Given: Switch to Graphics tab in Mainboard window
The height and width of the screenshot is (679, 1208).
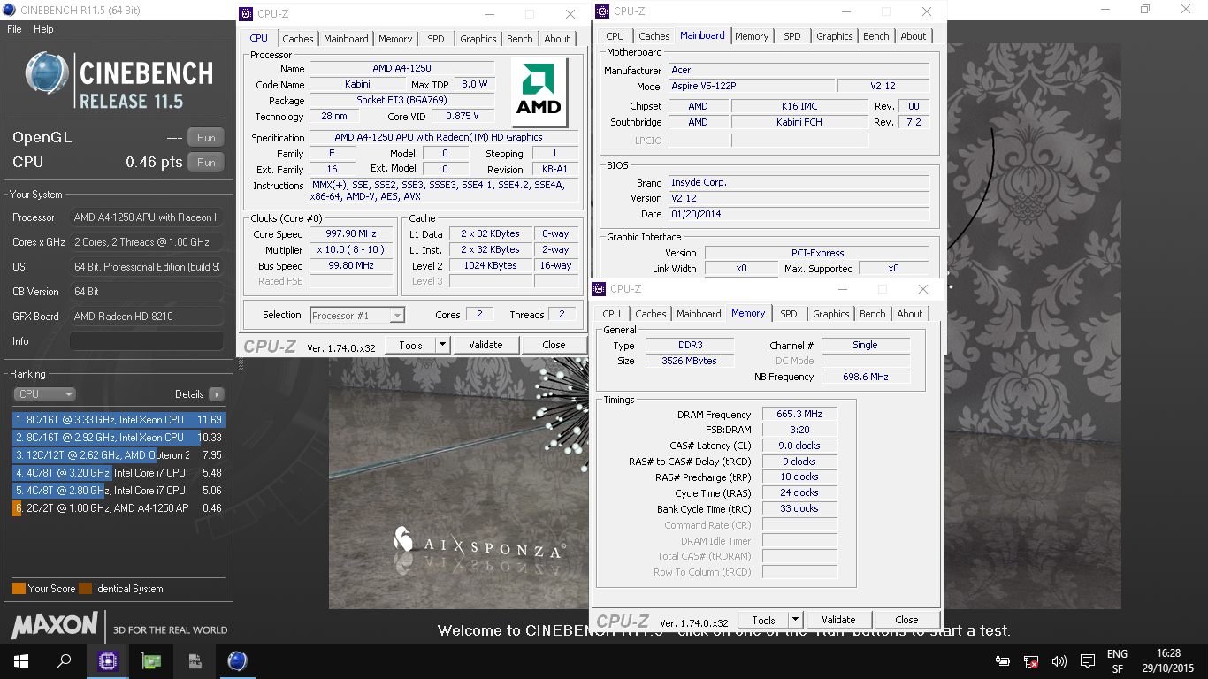Looking at the screenshot, I should (x=835, y=36).
